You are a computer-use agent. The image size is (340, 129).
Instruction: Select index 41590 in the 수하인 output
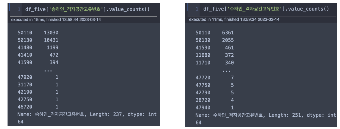tap(203, 48)
